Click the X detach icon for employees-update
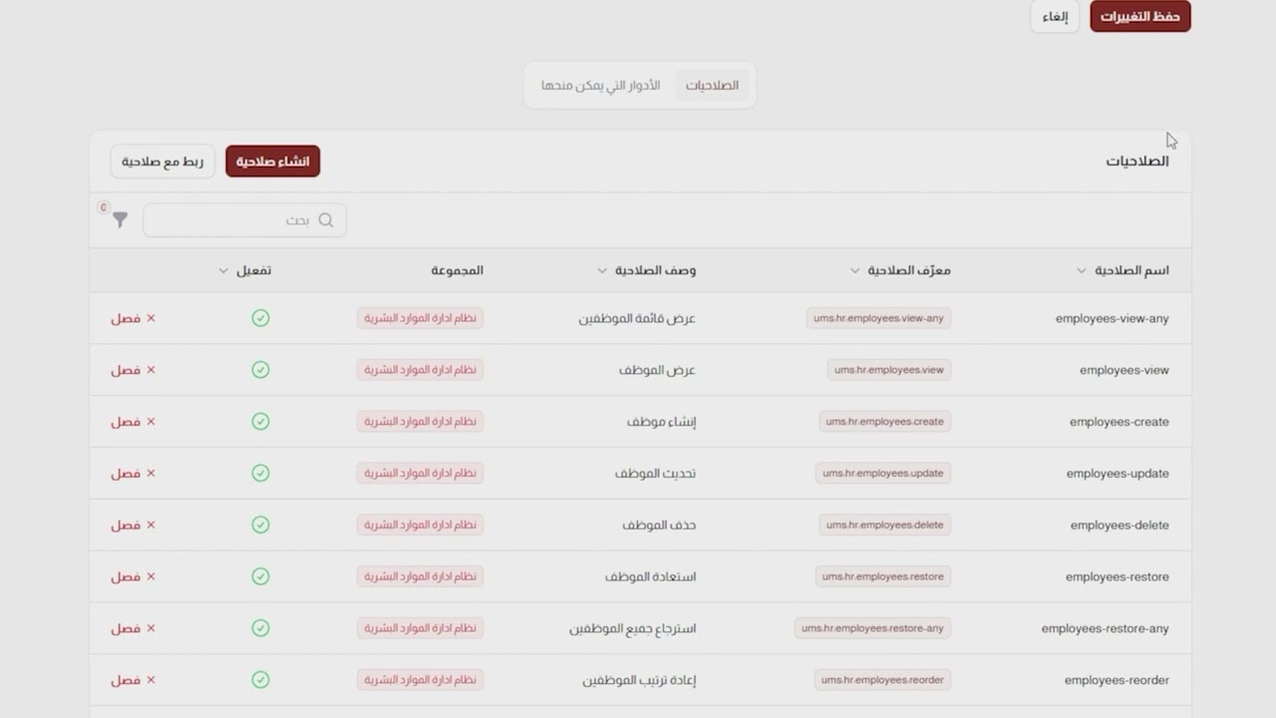The height and width of the screenshot is (718, 1276). [x=152, y=474]
